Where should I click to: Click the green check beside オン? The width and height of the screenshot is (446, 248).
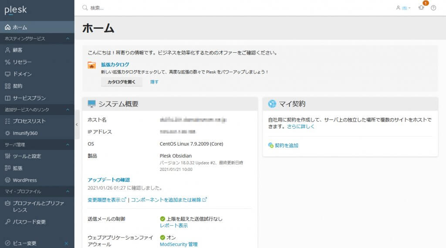point(162,238)
